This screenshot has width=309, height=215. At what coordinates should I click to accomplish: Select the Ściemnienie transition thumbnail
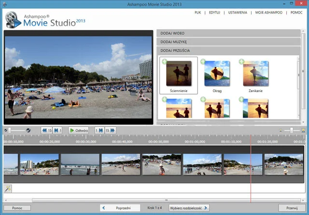pyautogui.click(x=178, y=73)
